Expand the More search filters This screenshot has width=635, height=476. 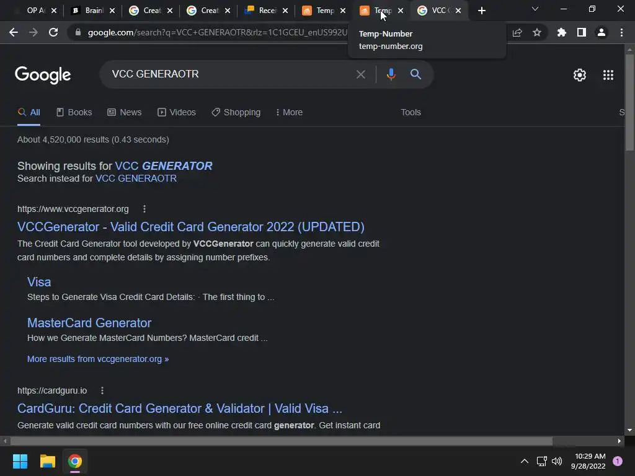coord(289,112)
